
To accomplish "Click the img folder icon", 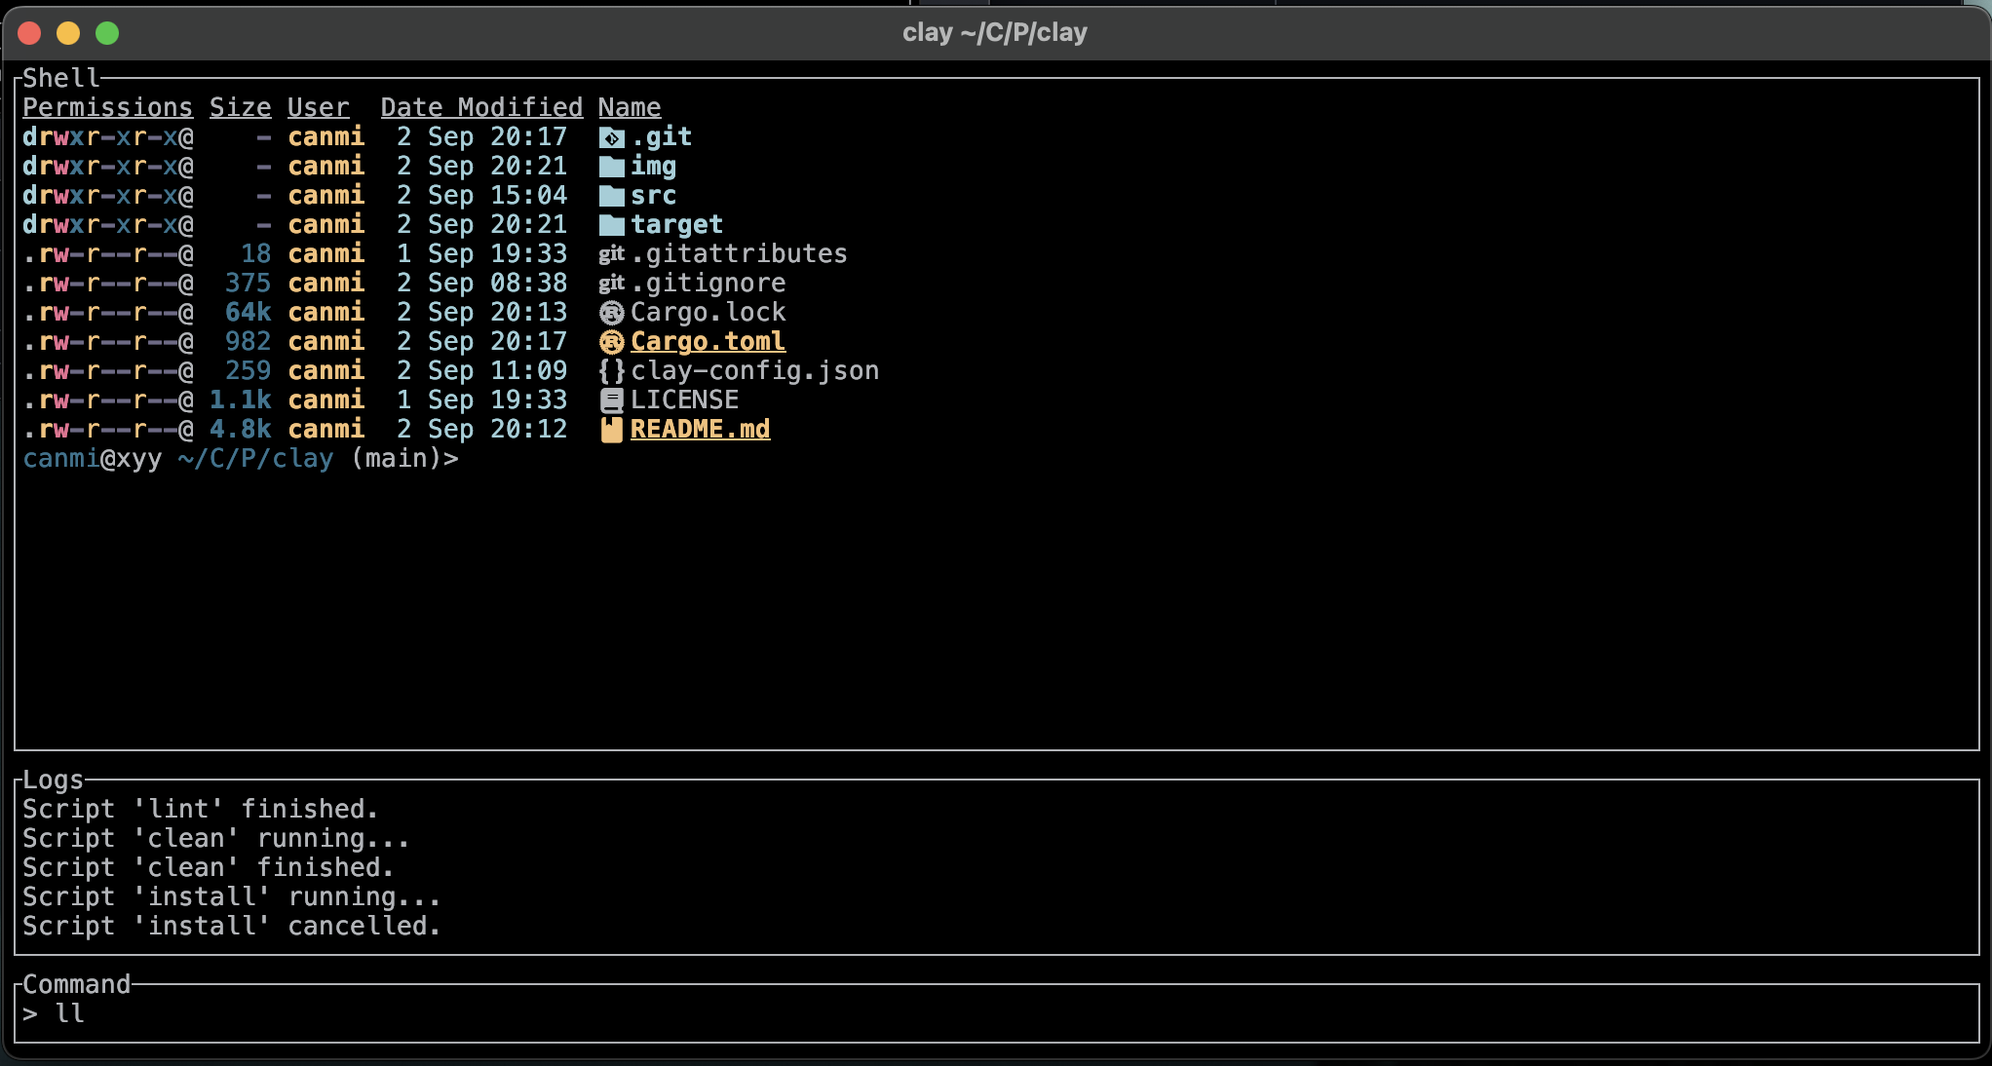I will 611,167.
